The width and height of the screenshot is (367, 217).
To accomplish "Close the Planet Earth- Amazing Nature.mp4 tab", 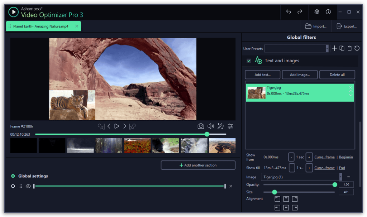I will (x=77, y=26).
